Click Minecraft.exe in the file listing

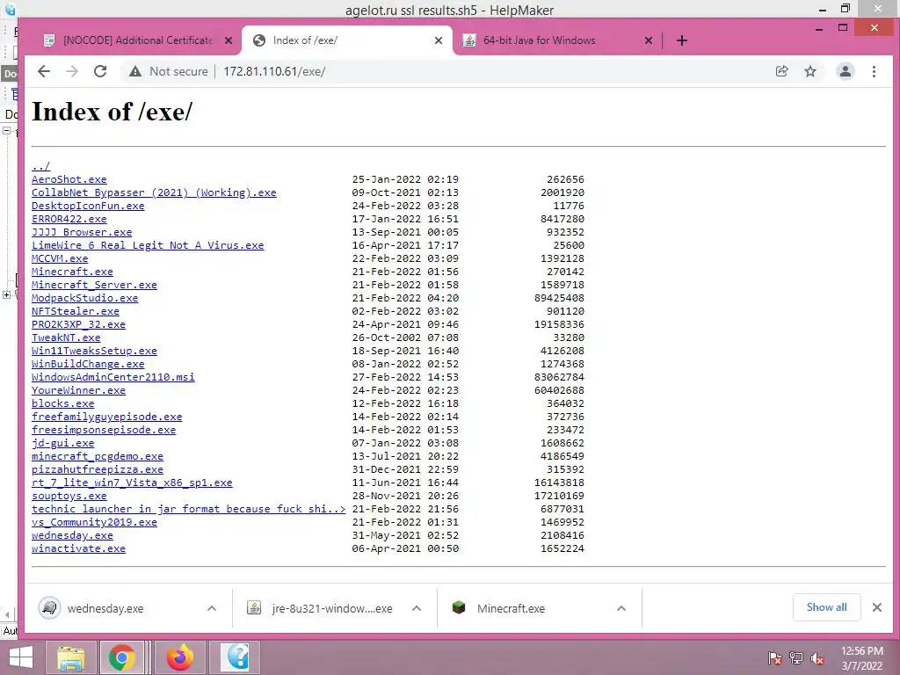pyautogui.click(x=72, y=272)
